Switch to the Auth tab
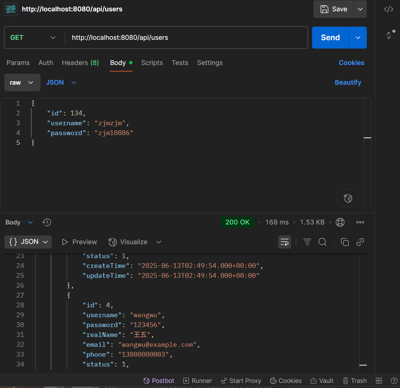Viewport: 400px width, 388px height. tap(46, 63)
